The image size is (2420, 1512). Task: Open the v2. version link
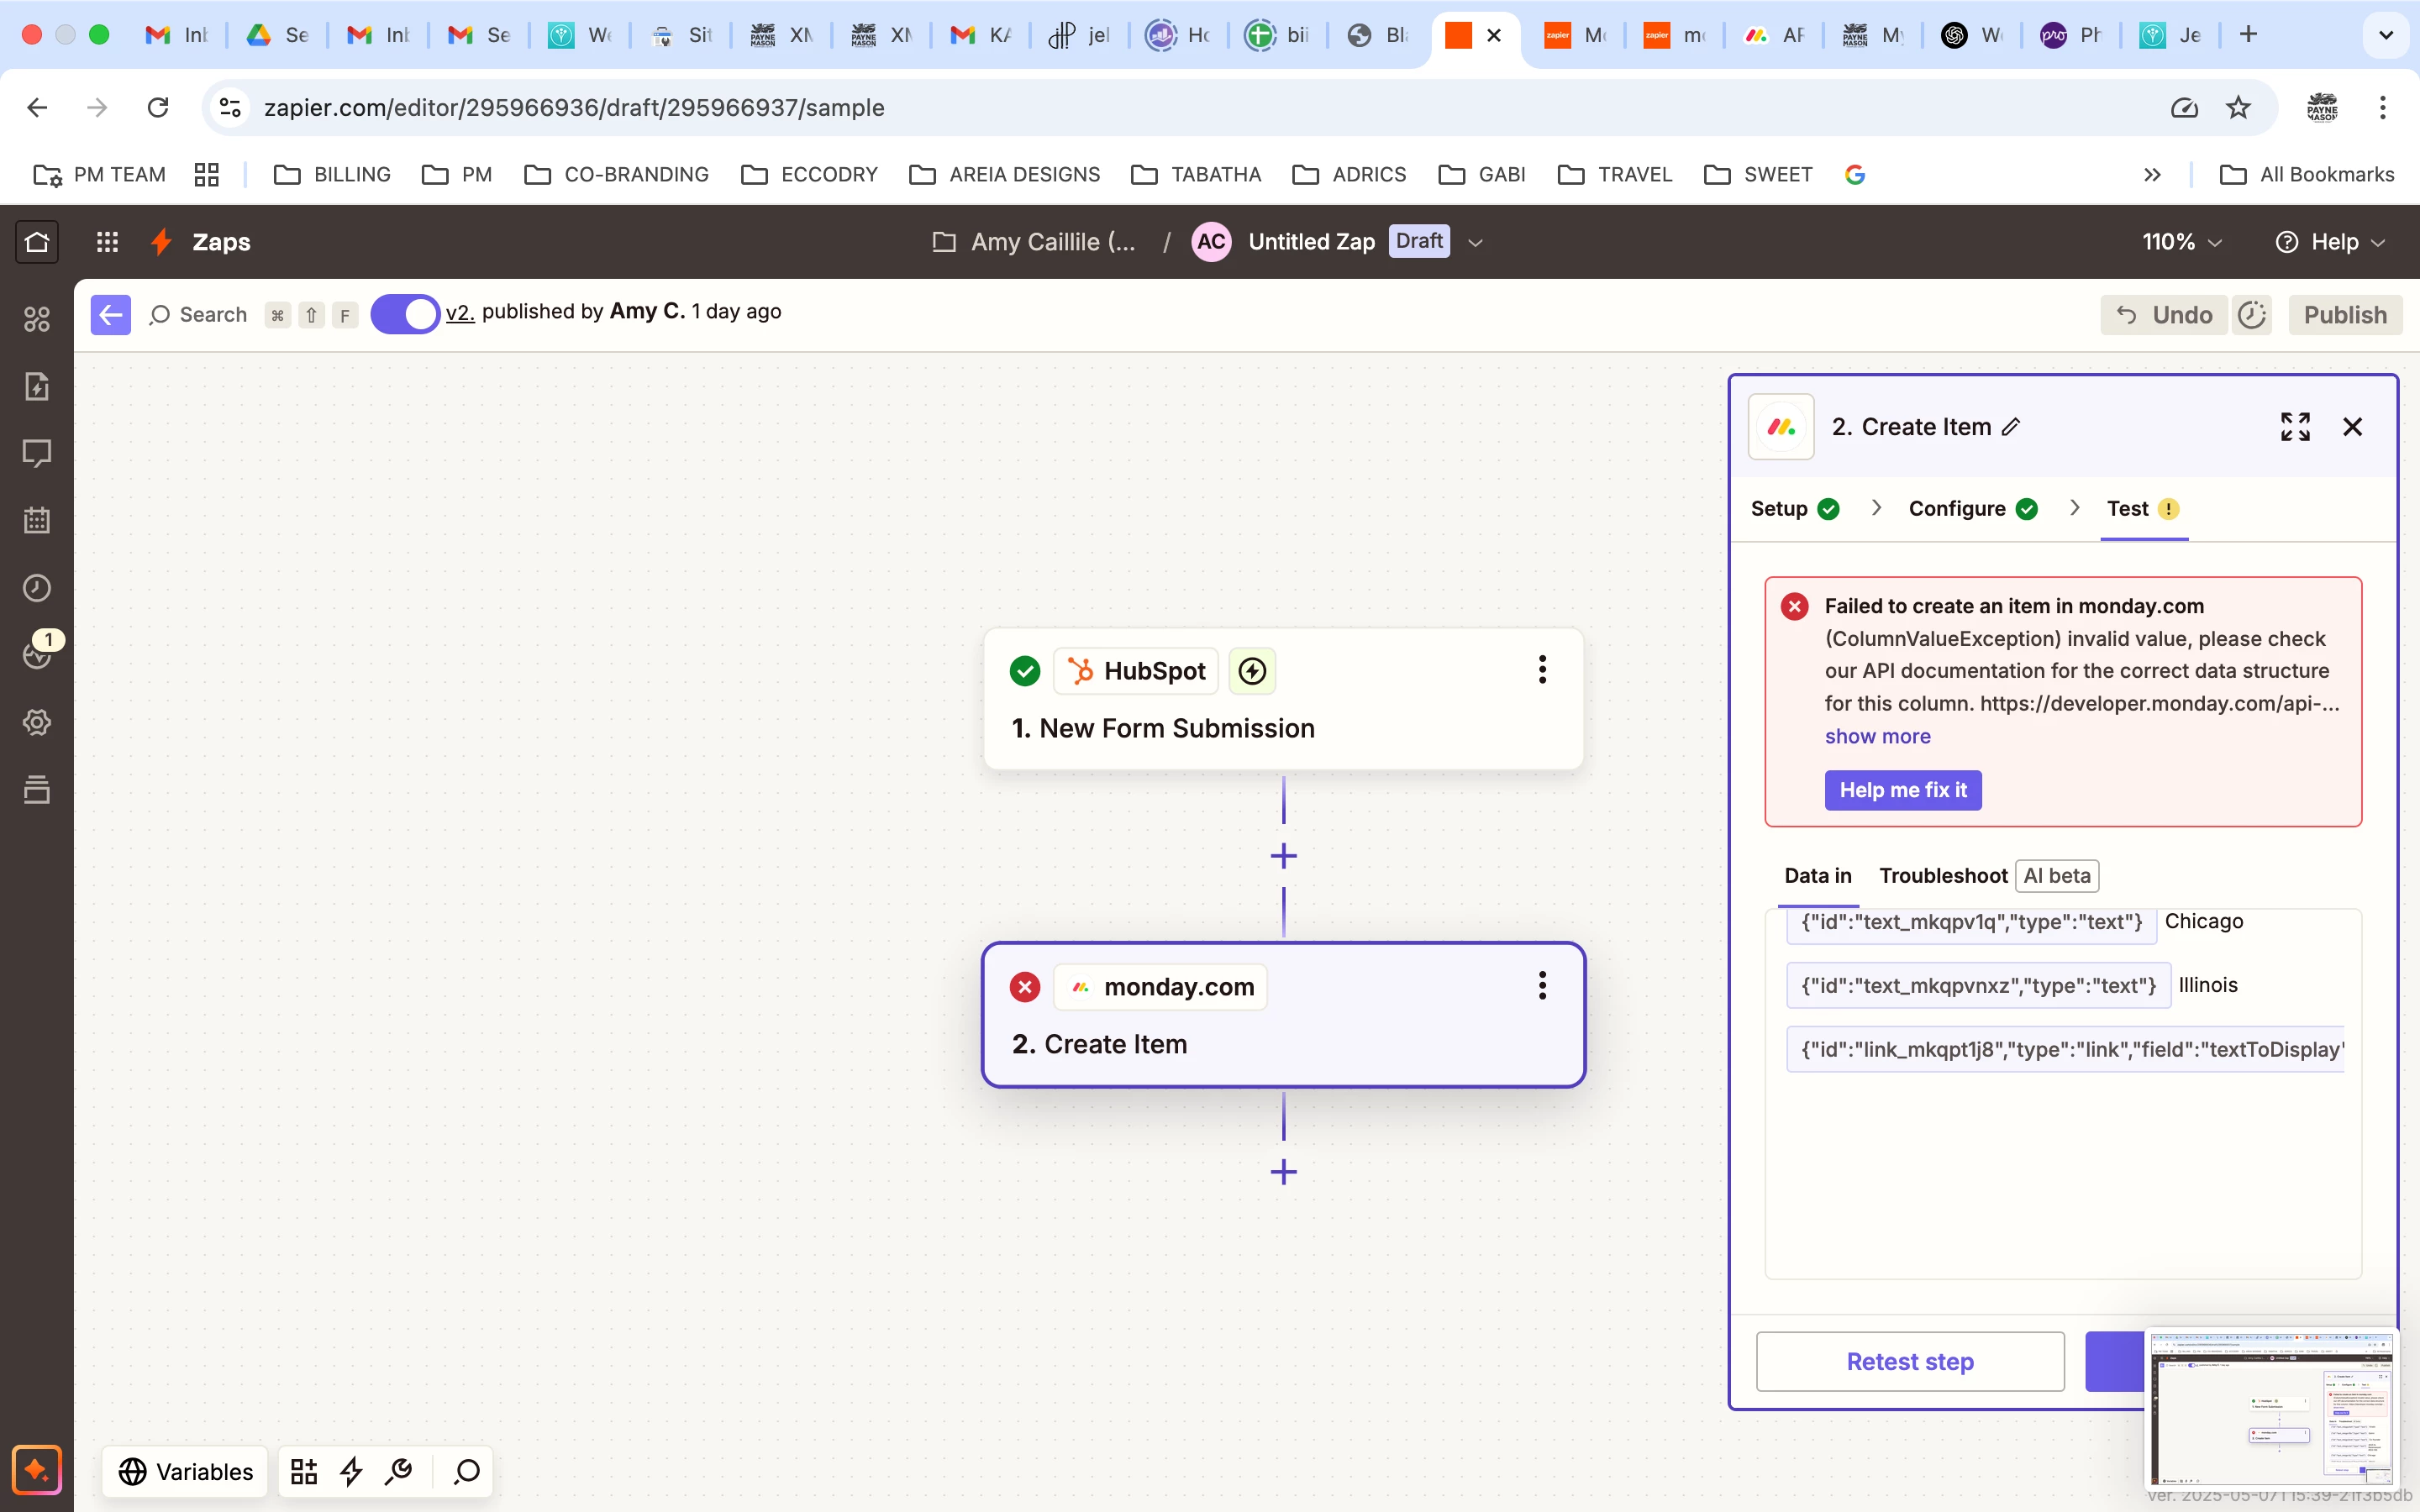point(460,312)
